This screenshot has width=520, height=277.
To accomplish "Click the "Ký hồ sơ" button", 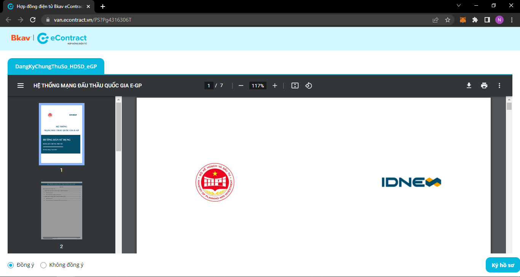I will [x=502, y=265].
